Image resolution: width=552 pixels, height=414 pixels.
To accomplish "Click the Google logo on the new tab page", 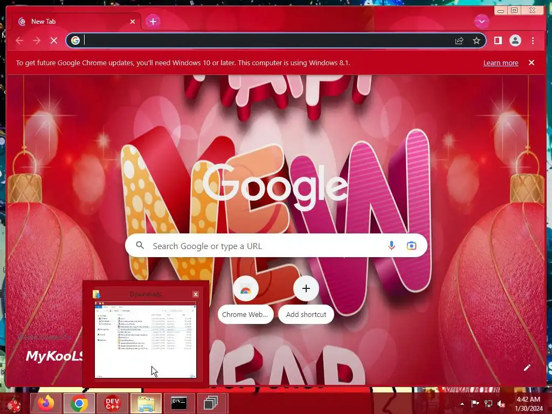I will click(x=275, y=187).
